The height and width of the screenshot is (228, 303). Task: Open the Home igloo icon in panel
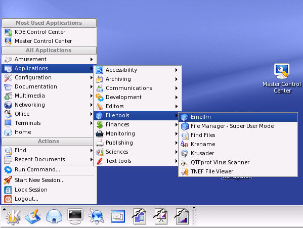click(54, 216)
